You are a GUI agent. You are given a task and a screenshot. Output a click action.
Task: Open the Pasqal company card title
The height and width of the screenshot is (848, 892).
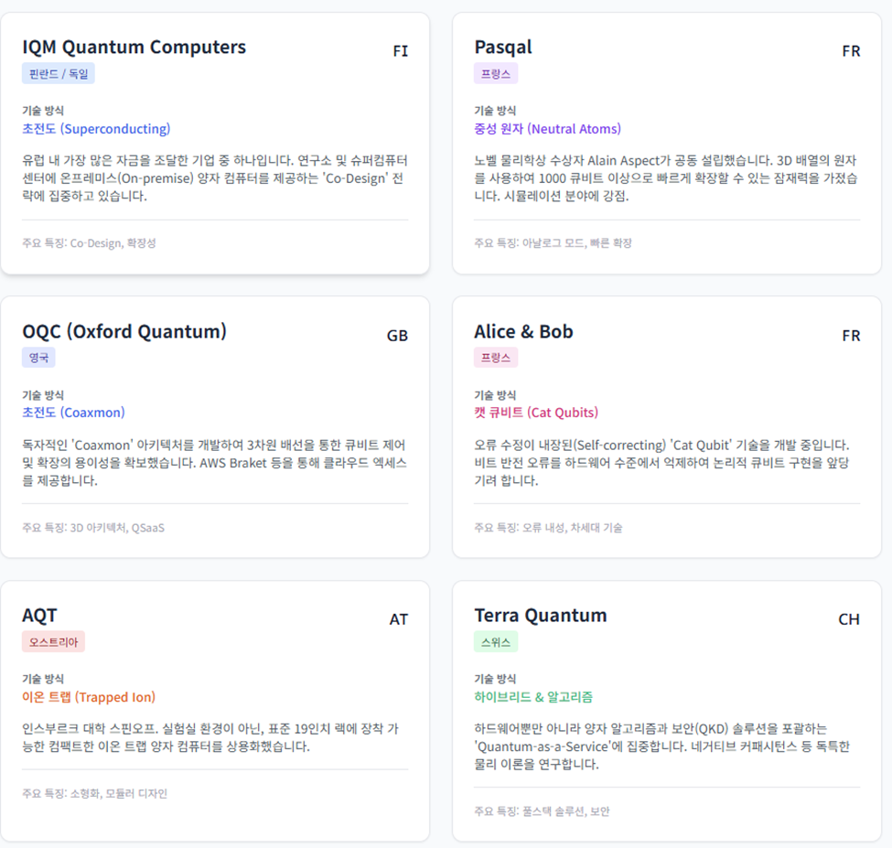coord(502,47)
